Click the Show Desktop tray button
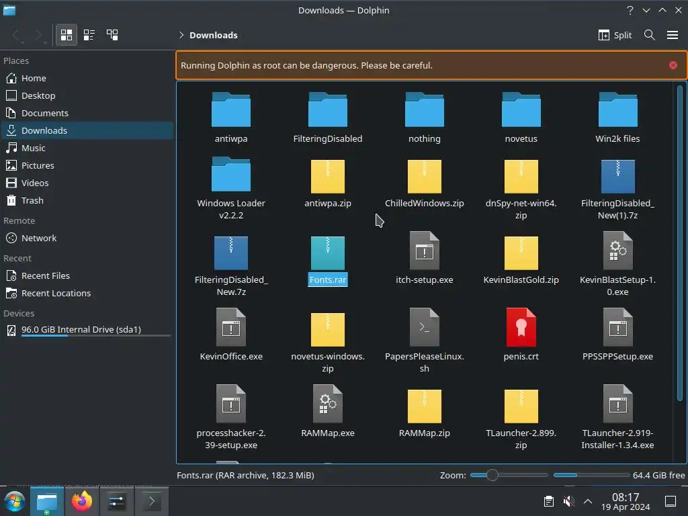The image size is (688, 516). (x=671, y=501)
